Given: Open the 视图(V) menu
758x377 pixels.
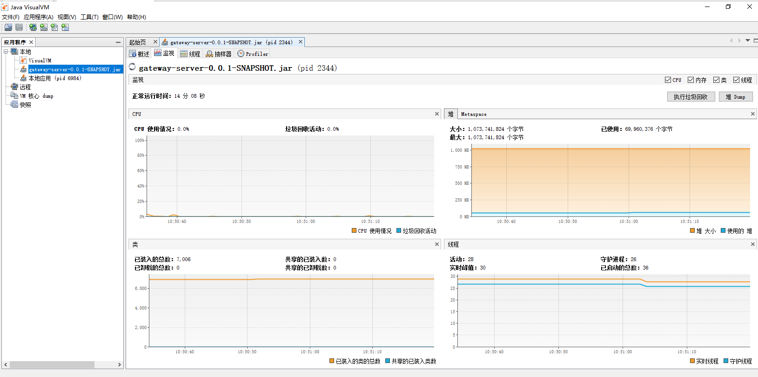Looking at the screenshot, I should (x=67, y=17).
